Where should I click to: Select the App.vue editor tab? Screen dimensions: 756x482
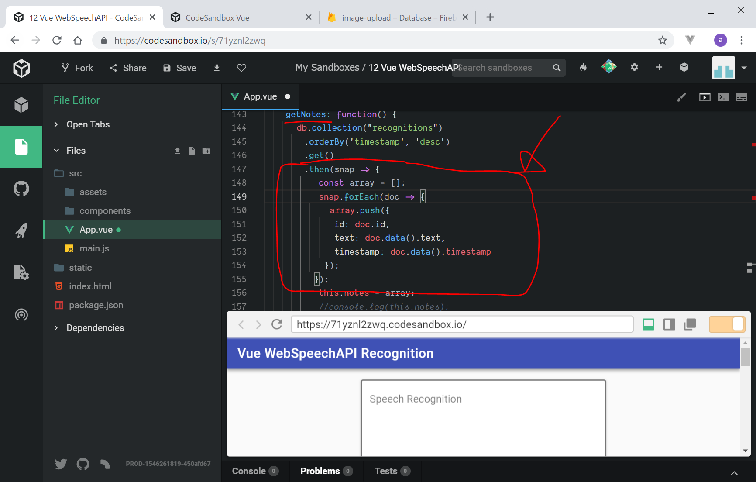(260, 96)
